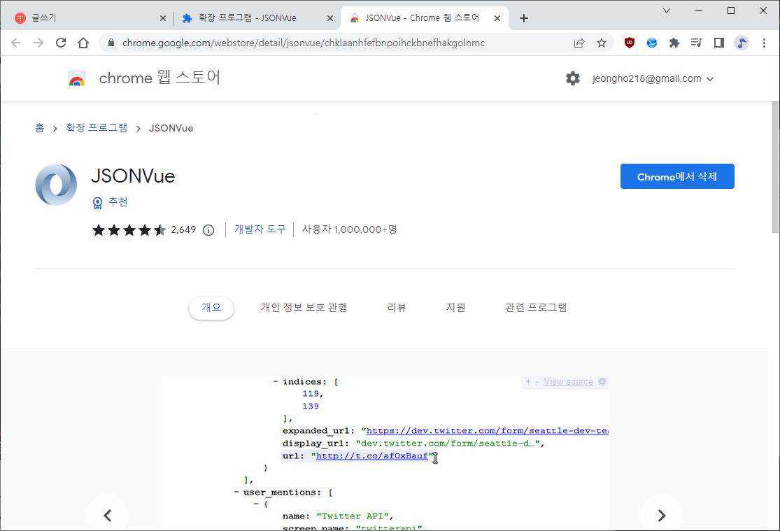Click the JSONVue breadcrumb text
Image resolution: width=780 pixels, height=531 pixels.
171,129
